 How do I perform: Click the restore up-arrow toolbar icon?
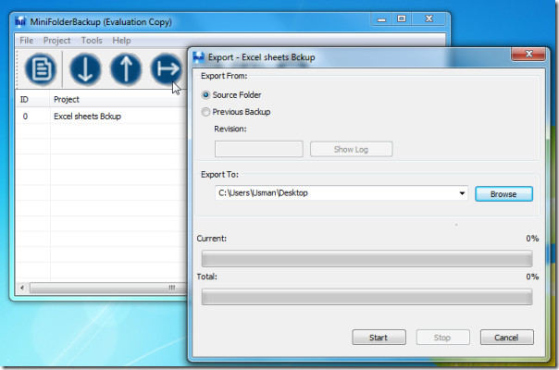(126, 68)
